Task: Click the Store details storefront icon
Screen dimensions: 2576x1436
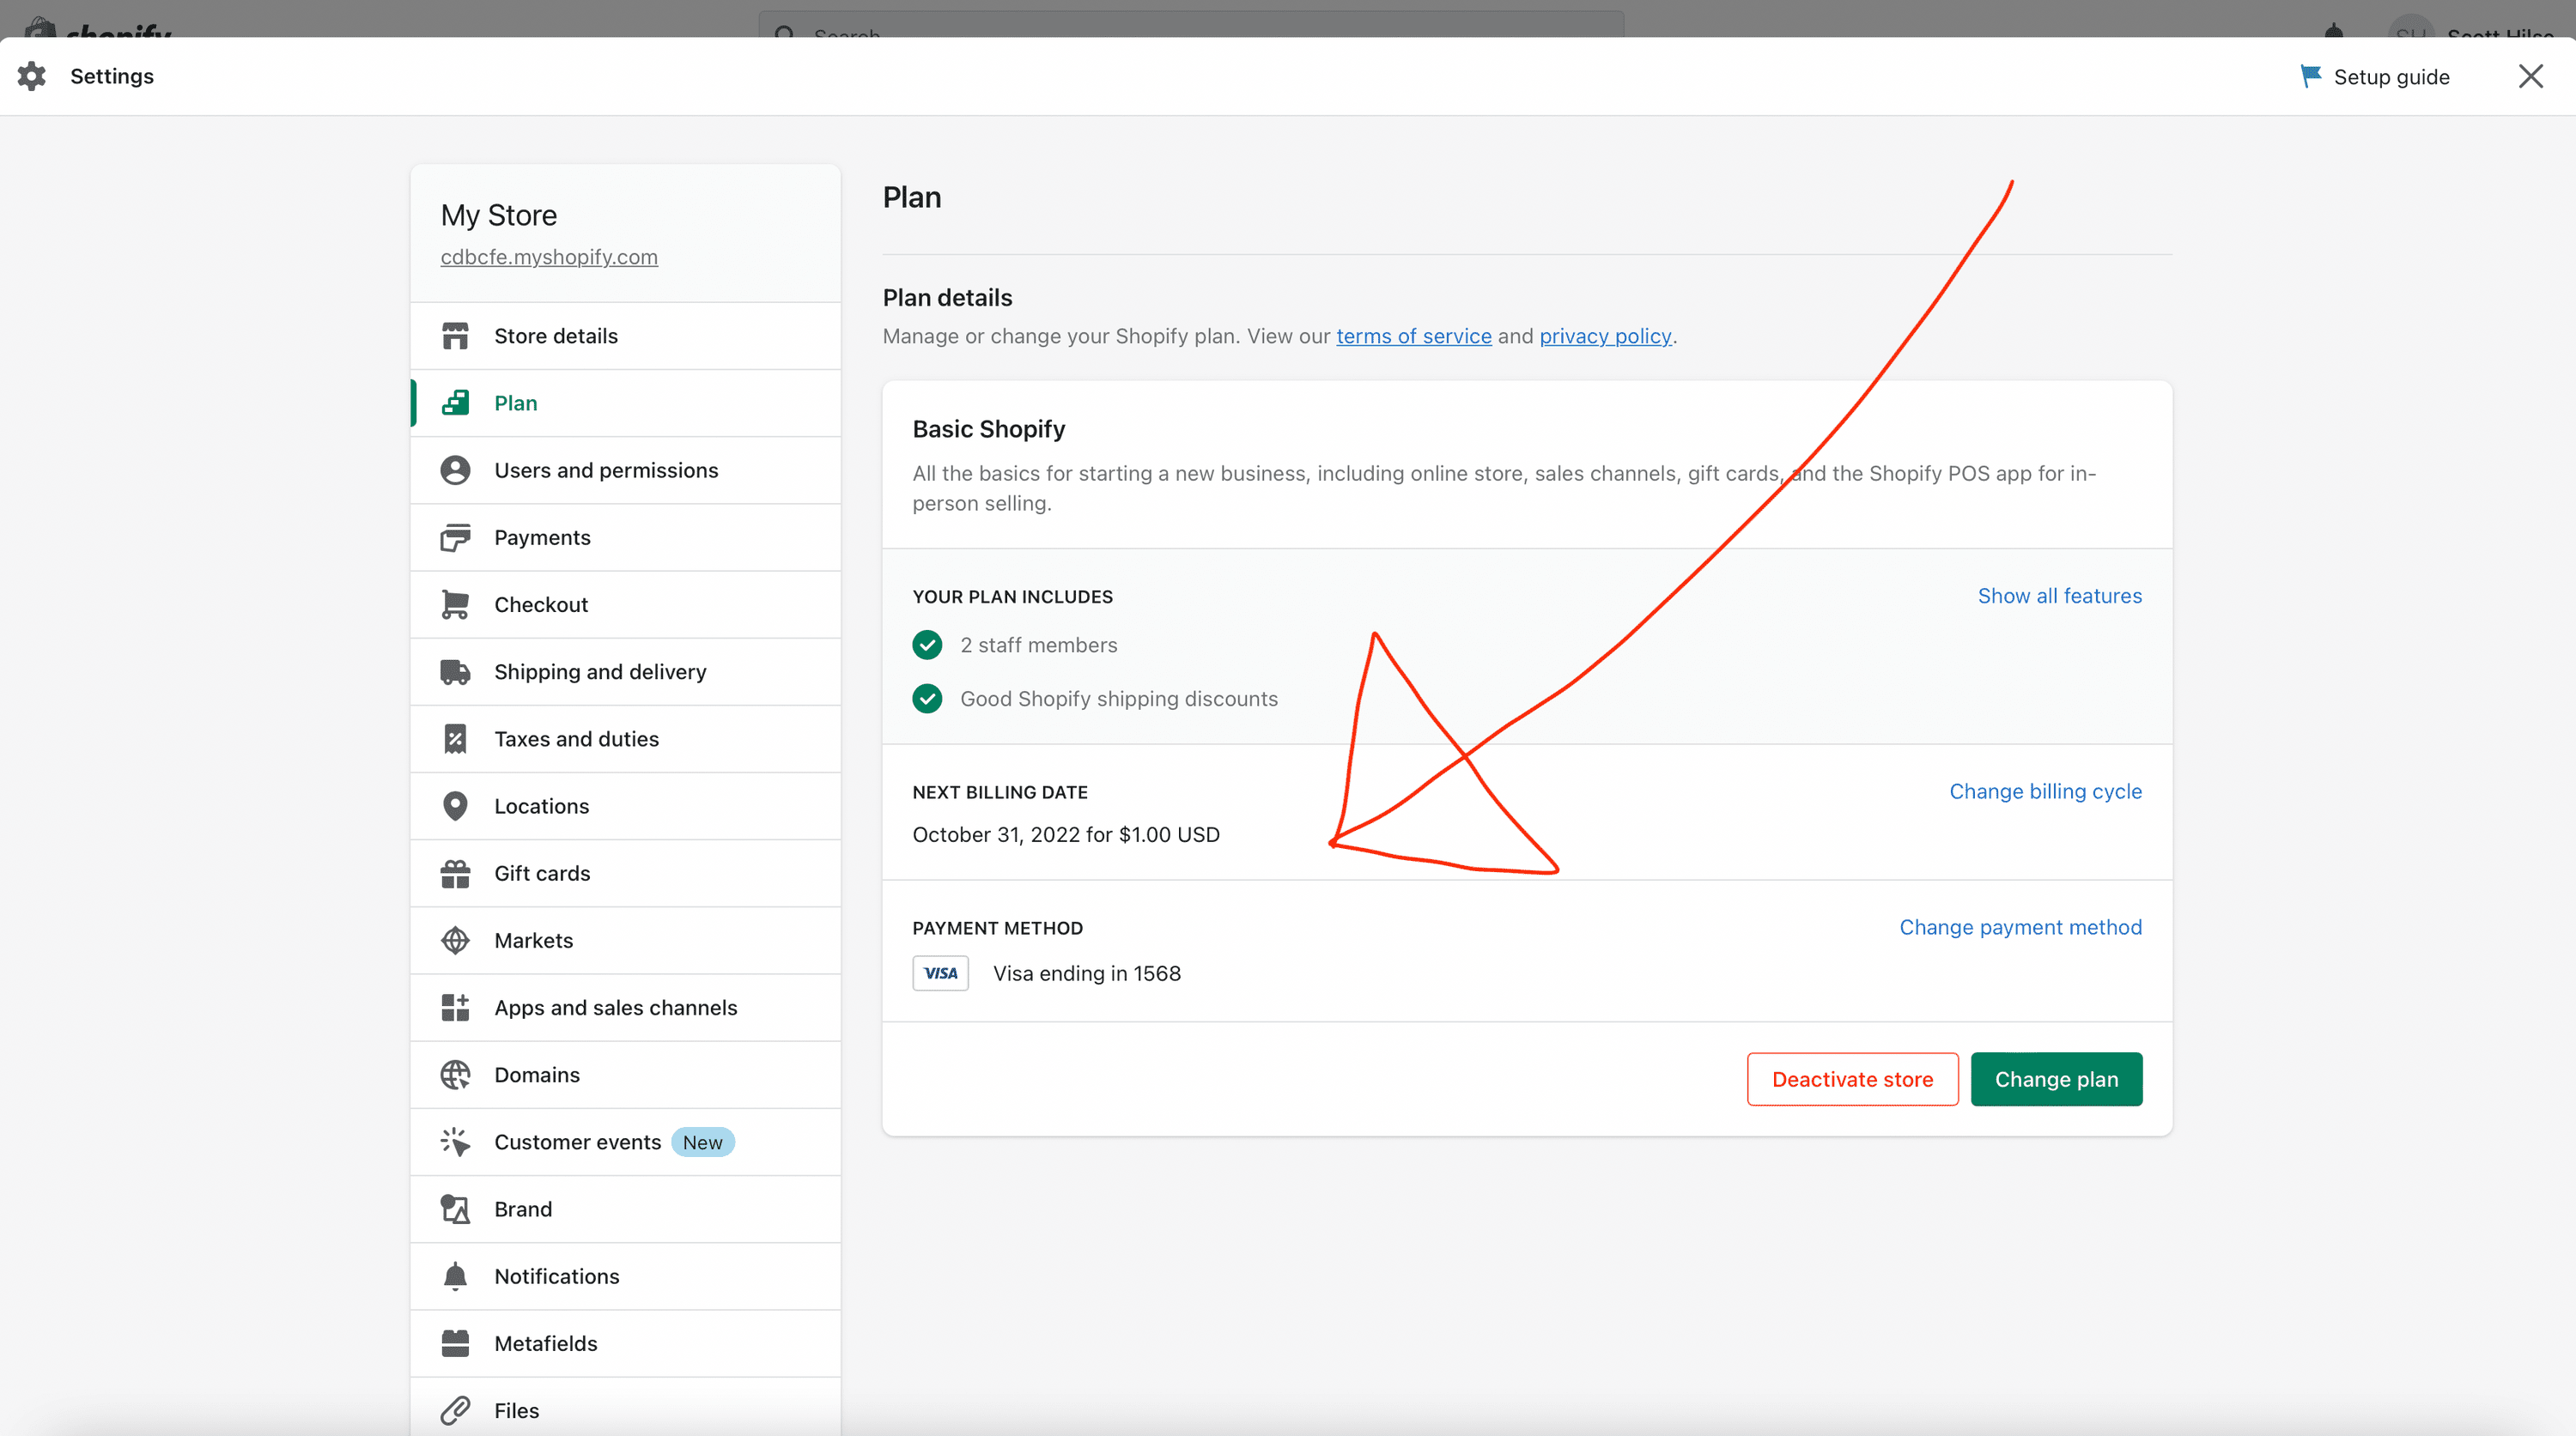Action: 455,336
